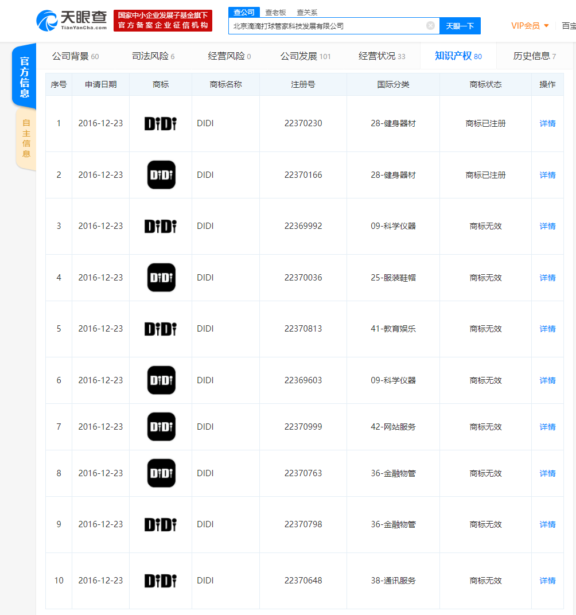Switch to 官方信息 side tab

24,77
